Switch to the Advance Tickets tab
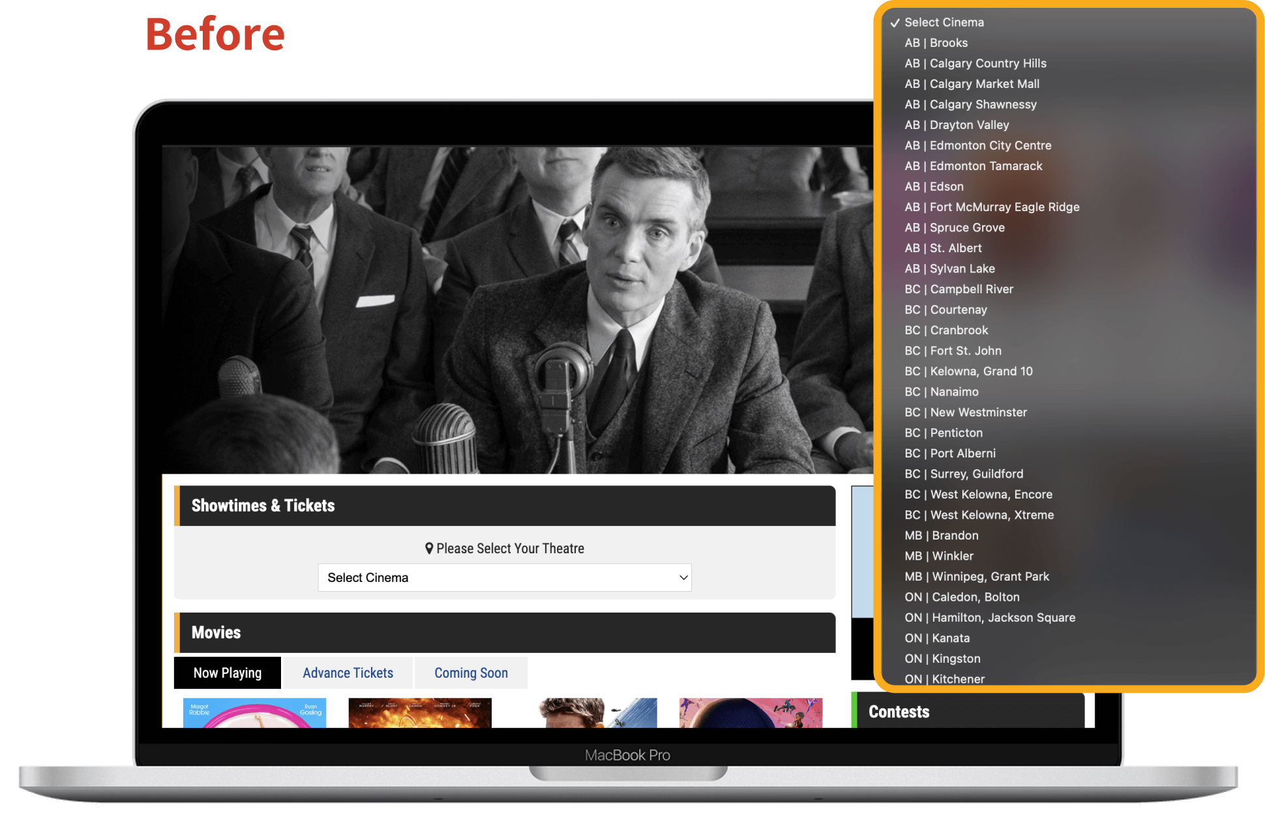 pyautogui.click(x=348, y=673)
